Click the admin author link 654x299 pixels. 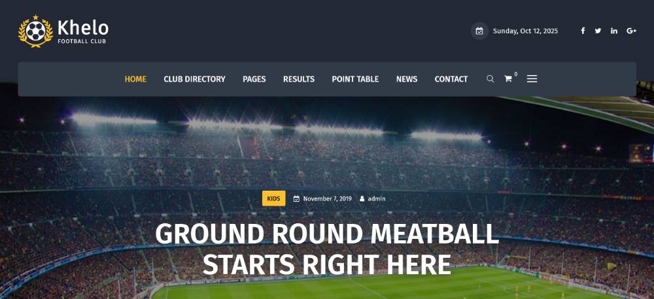[x=376, y=198]
